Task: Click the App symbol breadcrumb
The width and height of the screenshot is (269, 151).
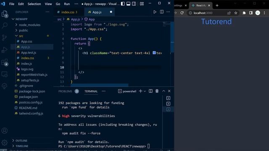Action: (x=90, y=19)
